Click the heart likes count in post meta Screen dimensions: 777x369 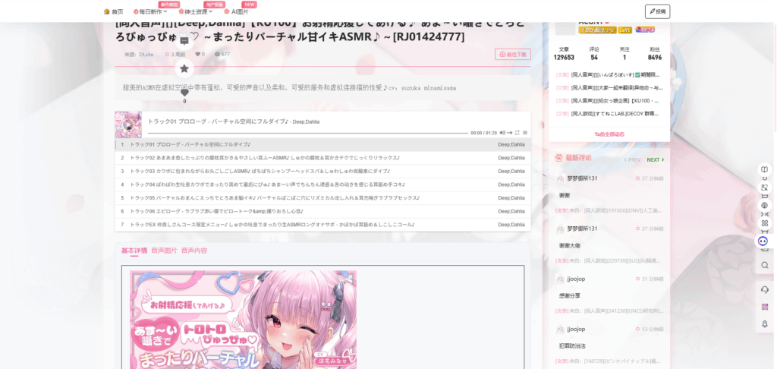click(x=200, y=54)
